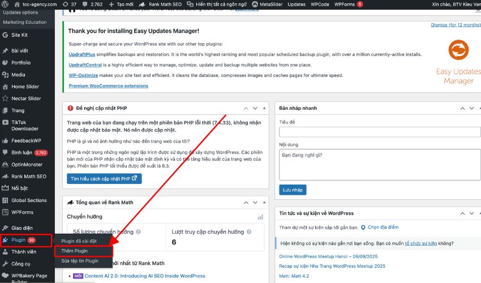The image size is (481, 283).
Task: Open the Plugin sidebar menu
Action: point(26,240)
